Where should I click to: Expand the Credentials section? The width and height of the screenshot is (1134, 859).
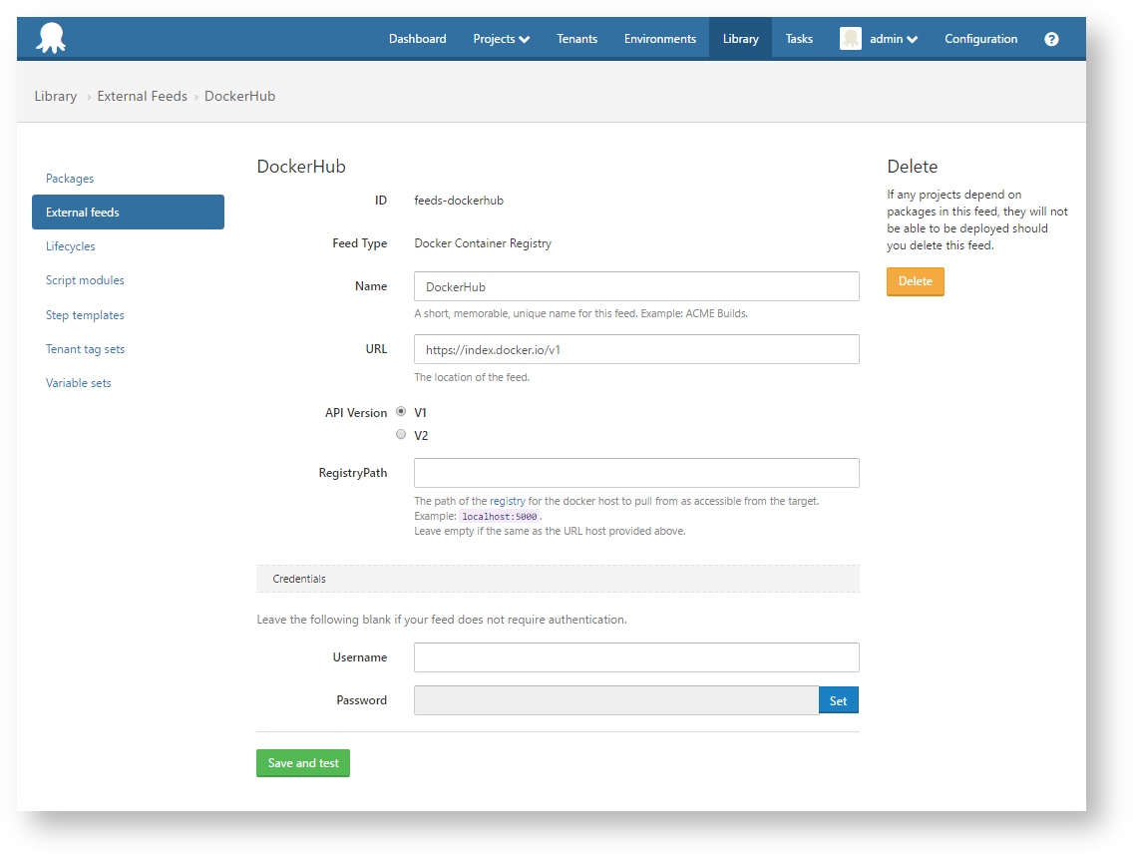pos(298,578)
